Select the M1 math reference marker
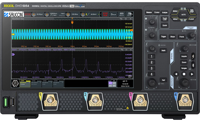The height and width of the screenshot is (122, 200). [13, 54]
